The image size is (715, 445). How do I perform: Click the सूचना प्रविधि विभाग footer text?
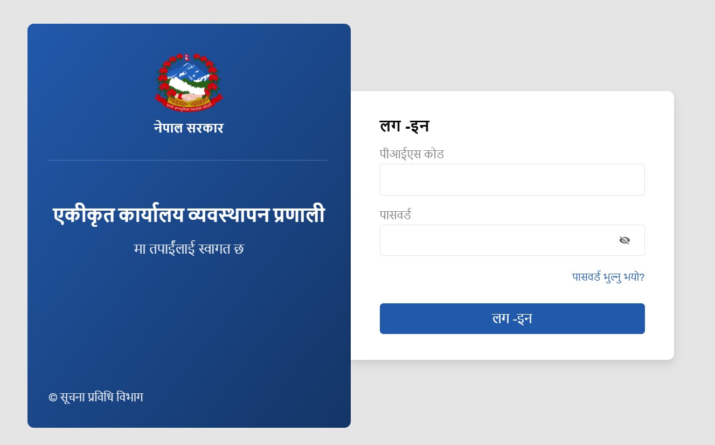102,397
